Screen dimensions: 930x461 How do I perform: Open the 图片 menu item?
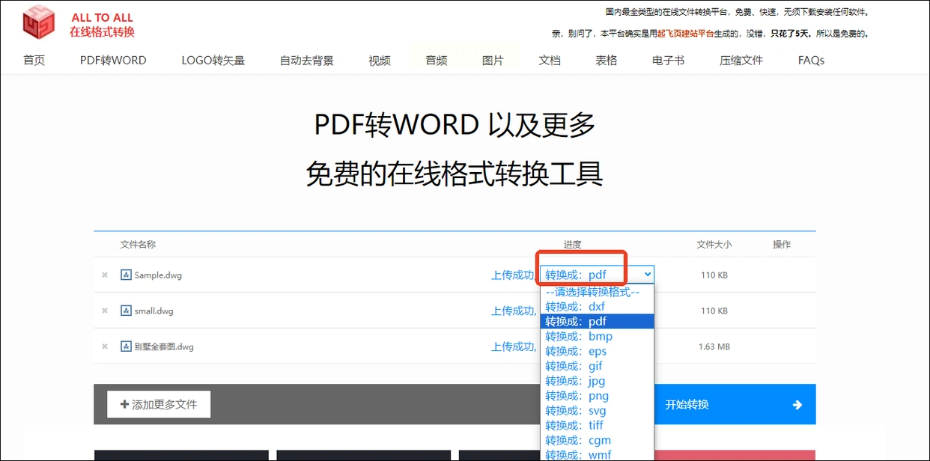[x=493, y=61]
